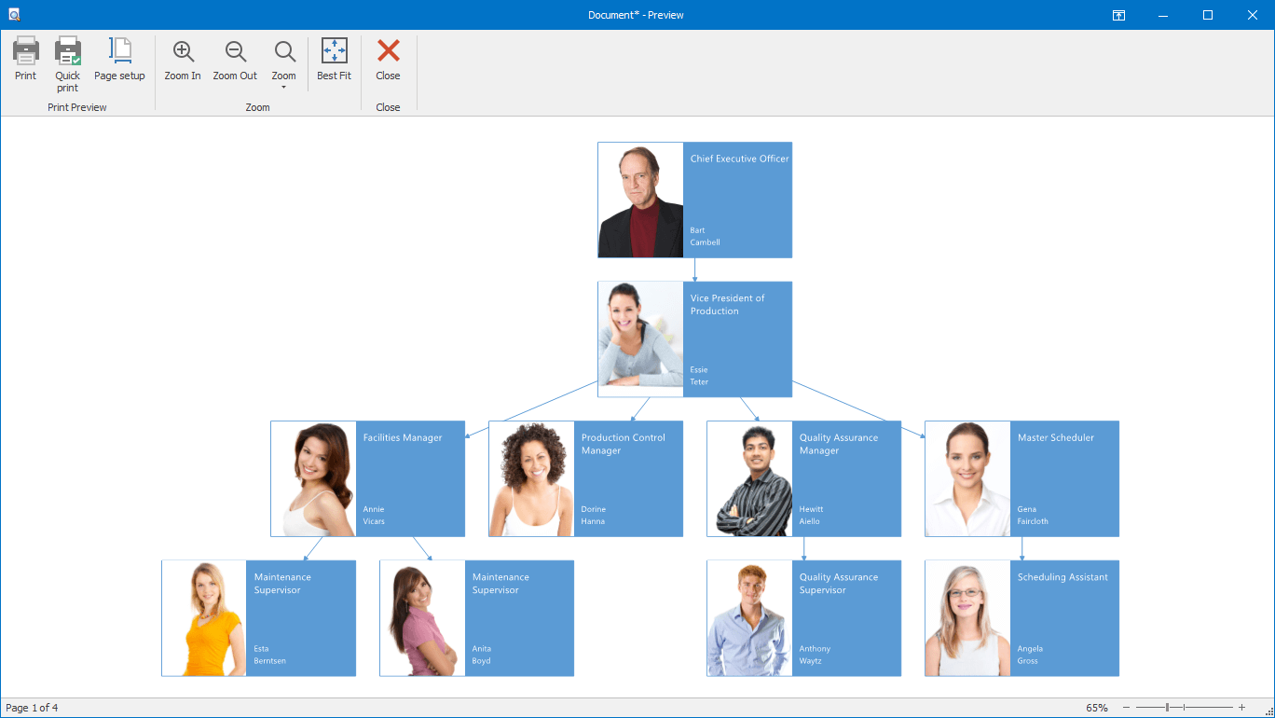Click the 65% zoom value

1097,708
